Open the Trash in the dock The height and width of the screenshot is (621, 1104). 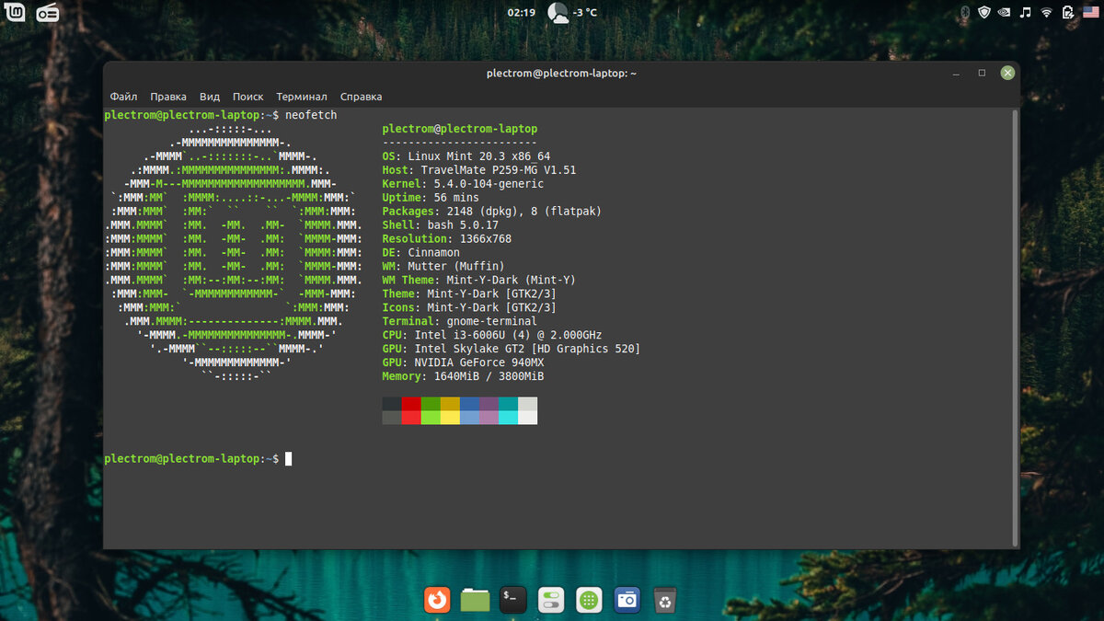pos(664,600)
